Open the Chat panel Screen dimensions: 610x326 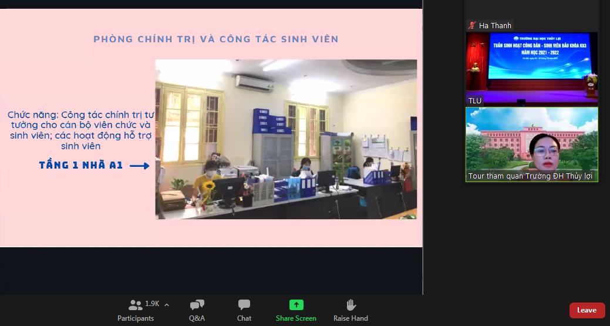[x=244, y=305]
